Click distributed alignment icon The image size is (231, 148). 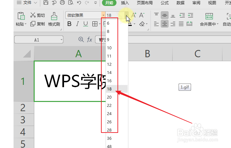(x=189, y=24)
